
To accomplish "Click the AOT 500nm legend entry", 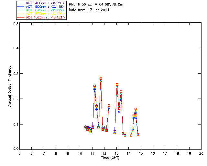I will [41, 6].
